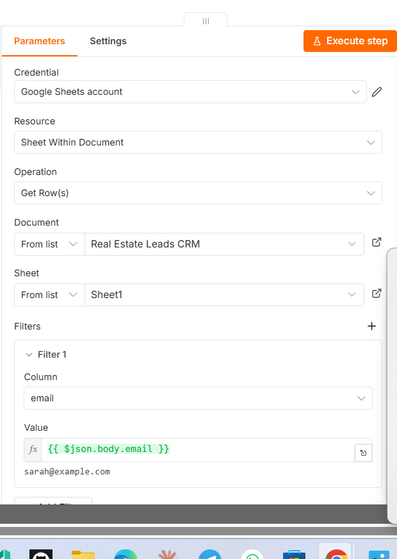This screenshot has width=397, height=559.
Task: Edit the Google Sheets credential with pencil icon
Action: pyautogui.click(x=377, y=92)
